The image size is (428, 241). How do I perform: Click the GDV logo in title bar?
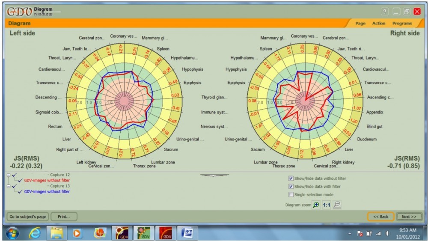pos(19,12)
